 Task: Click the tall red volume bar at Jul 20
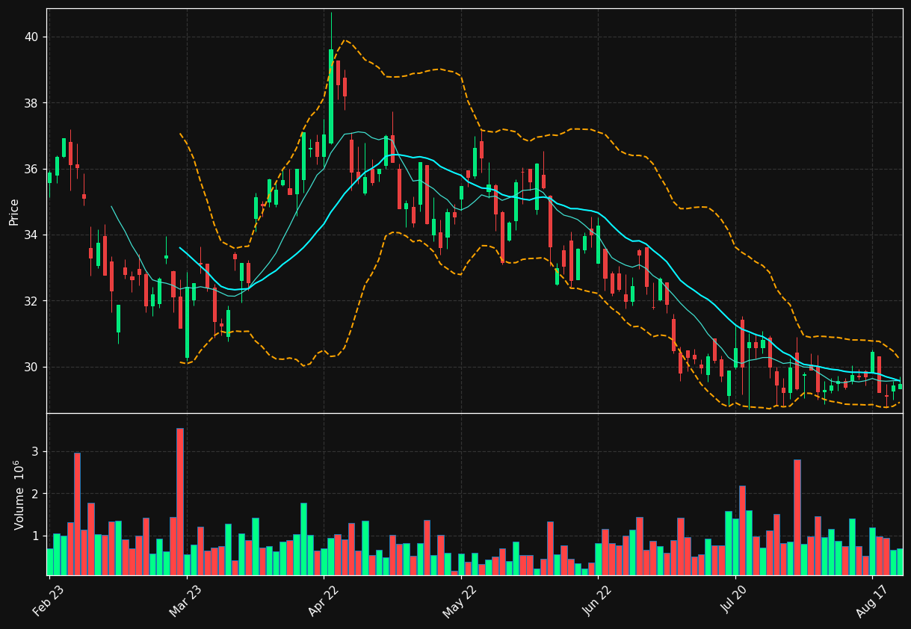click(742, 530)
